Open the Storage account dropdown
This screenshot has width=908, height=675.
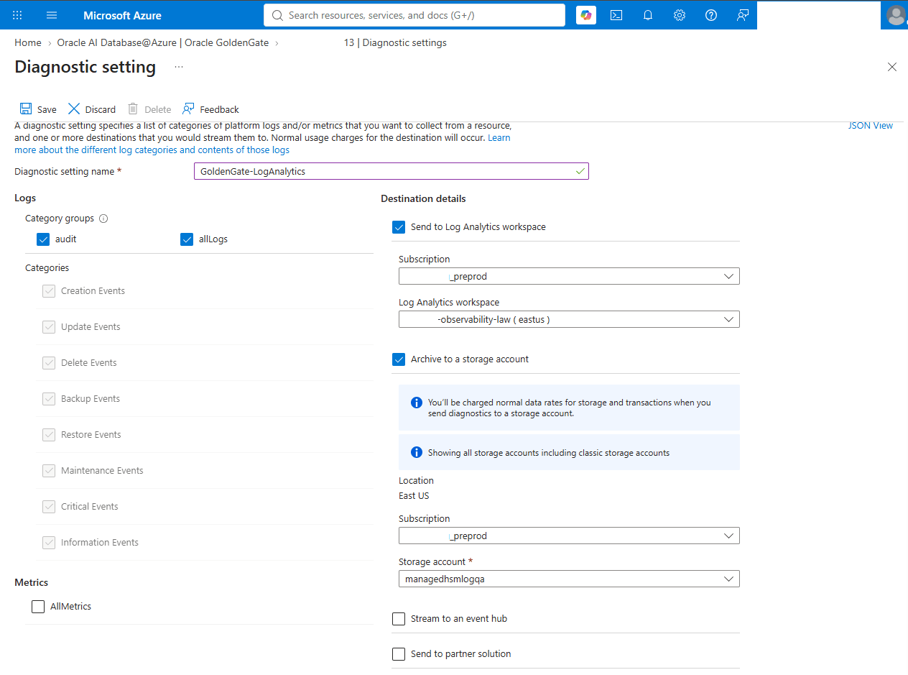point(569,579)
